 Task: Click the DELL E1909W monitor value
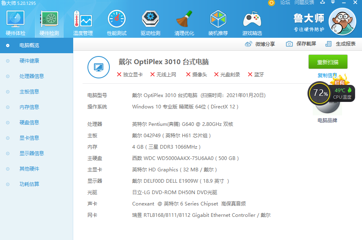click(x=181, y=181)
